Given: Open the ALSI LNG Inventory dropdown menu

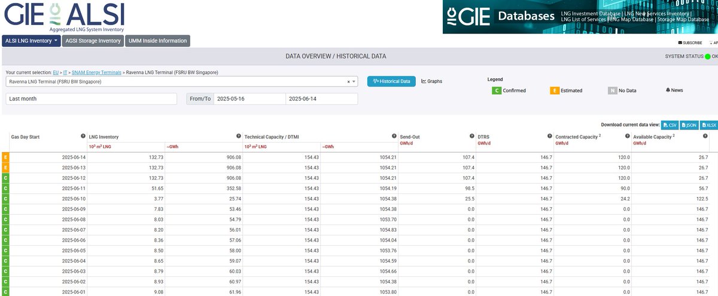Looking at the screenshot, I should [x=32, y=41].
